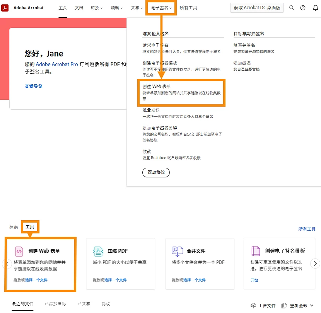Open 所有工具 in the top navigation

(x=188, y=8)
